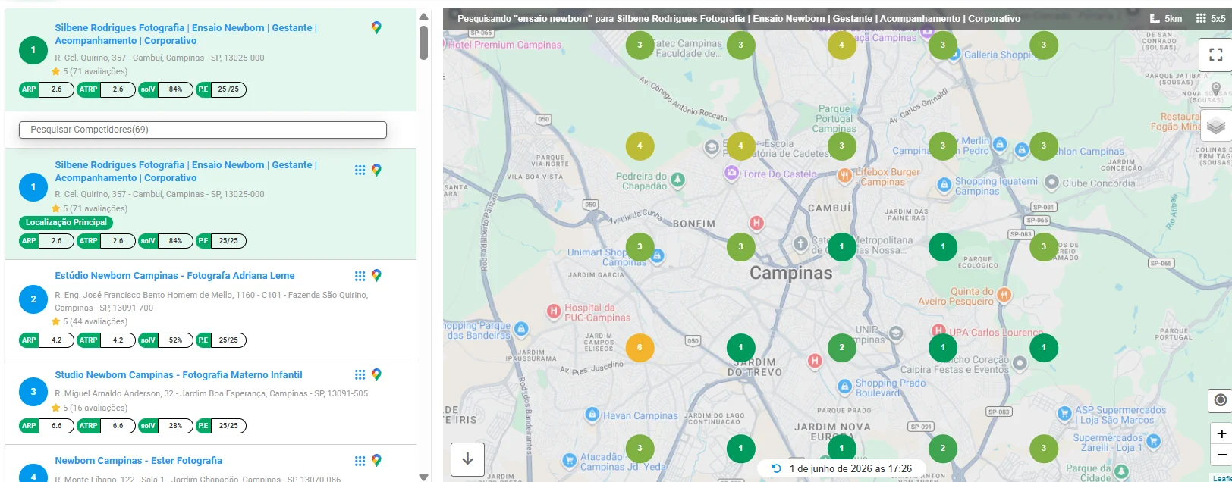This screenshot has width=1232, height=482.
Task: Click the blue rank 2 circle for Estúdio Newborn
Action: [33, 299]
